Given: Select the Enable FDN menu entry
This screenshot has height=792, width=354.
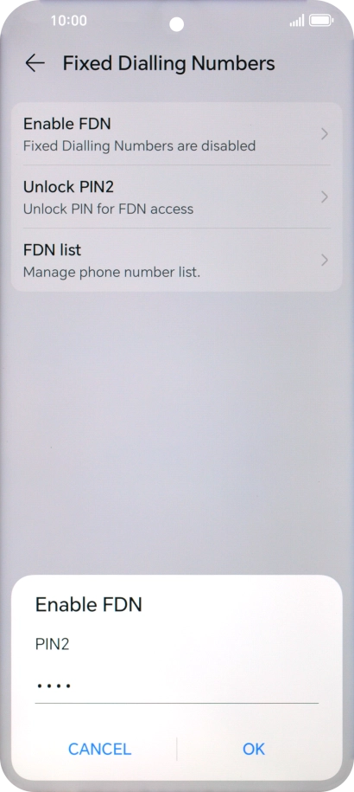Looking at the screenshot, I should [x=177, y=134].
